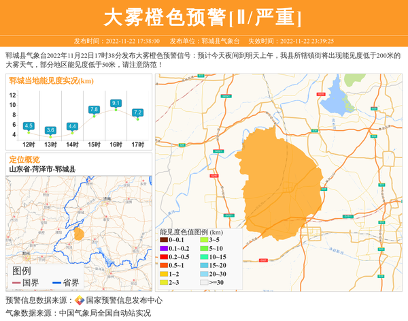Click the 7.2 data label at 17时
Viewport: 408px width, 321px height.
coord(137,112)
